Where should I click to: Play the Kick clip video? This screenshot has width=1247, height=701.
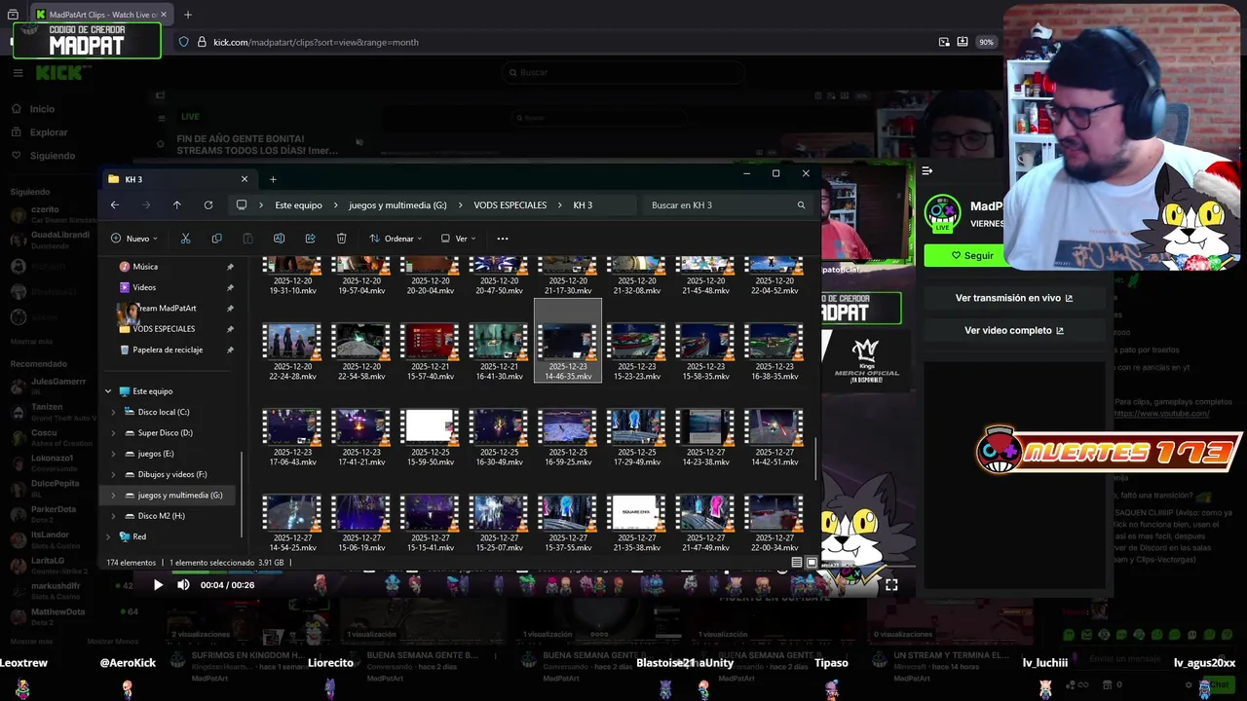[x=158, y=585]
